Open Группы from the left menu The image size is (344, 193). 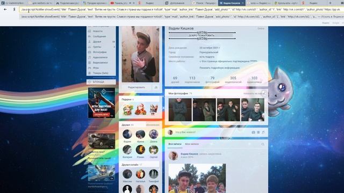pyautogui.click(x=97, y=47)
